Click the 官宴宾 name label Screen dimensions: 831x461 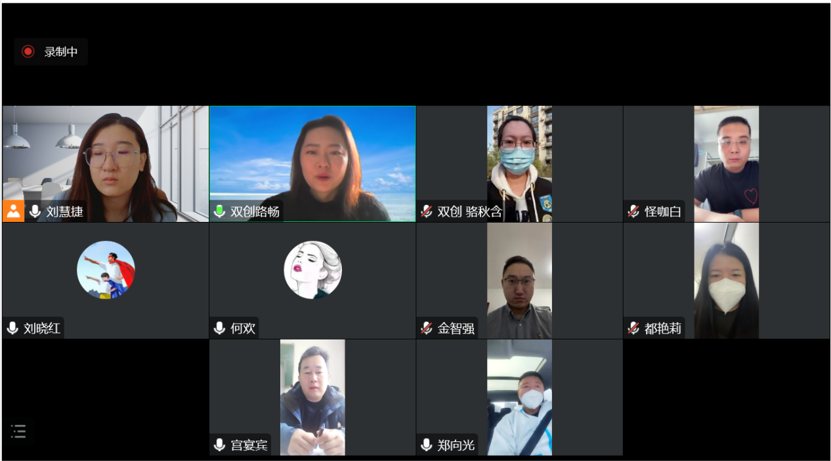click(x=249, y=445)
